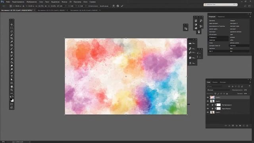This screenshot has width=254, height=143.
Task: Click the Posterize layer mask thumbnail
Action: pyautogui.click(x=219, y=105)
